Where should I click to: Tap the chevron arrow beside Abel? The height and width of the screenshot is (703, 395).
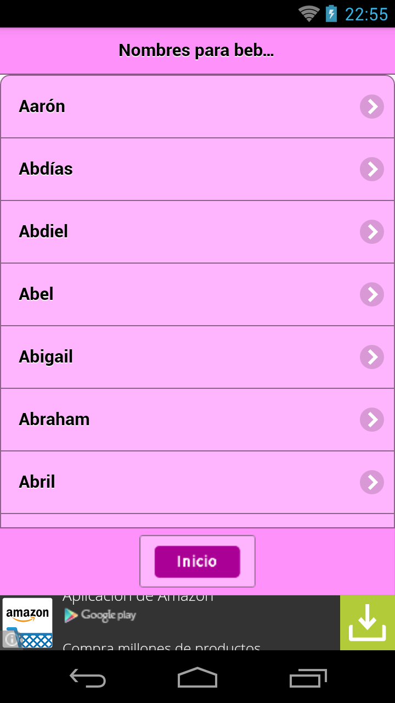coord(372,294)
